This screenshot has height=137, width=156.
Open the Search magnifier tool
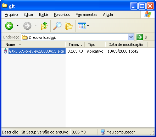pyautogui.click(x=57, y=26)
